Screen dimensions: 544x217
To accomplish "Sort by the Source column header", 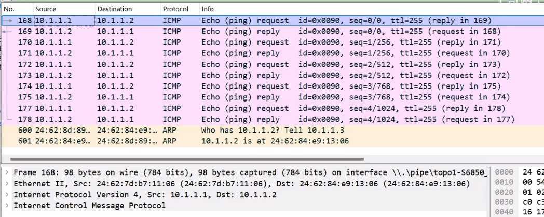I will coord(64,9).
